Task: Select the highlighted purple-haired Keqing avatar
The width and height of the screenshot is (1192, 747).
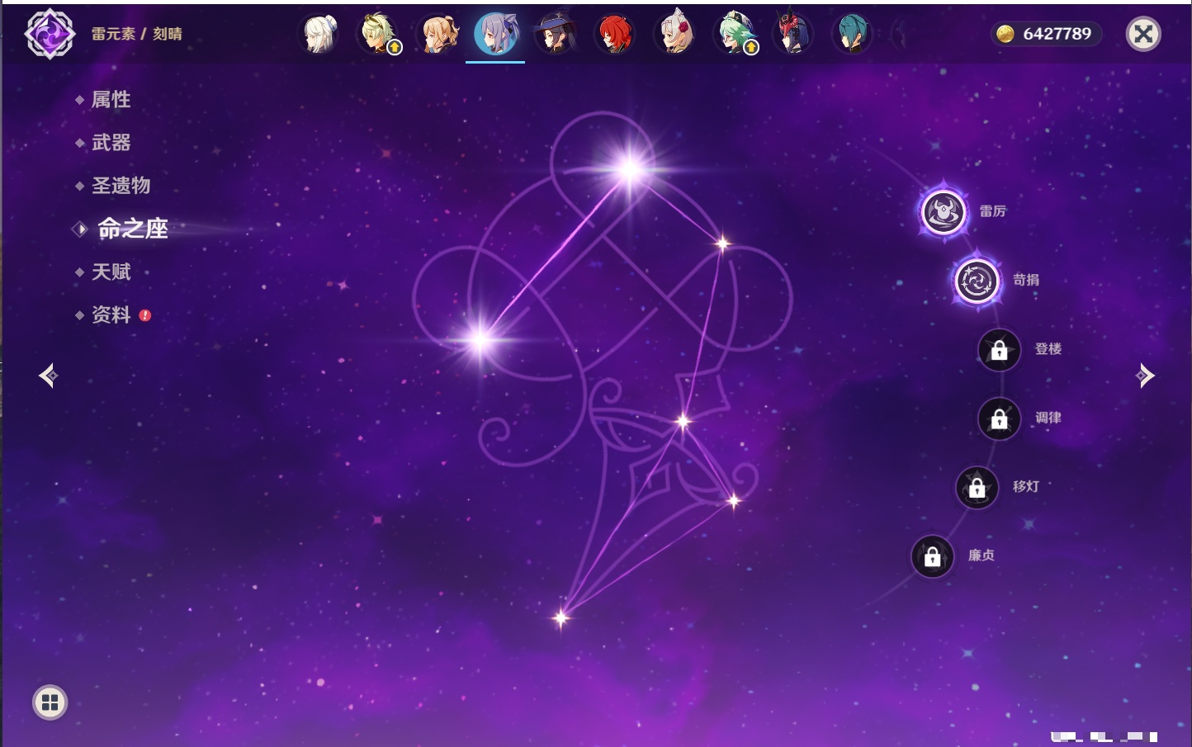Action: (x=496, y=34)
